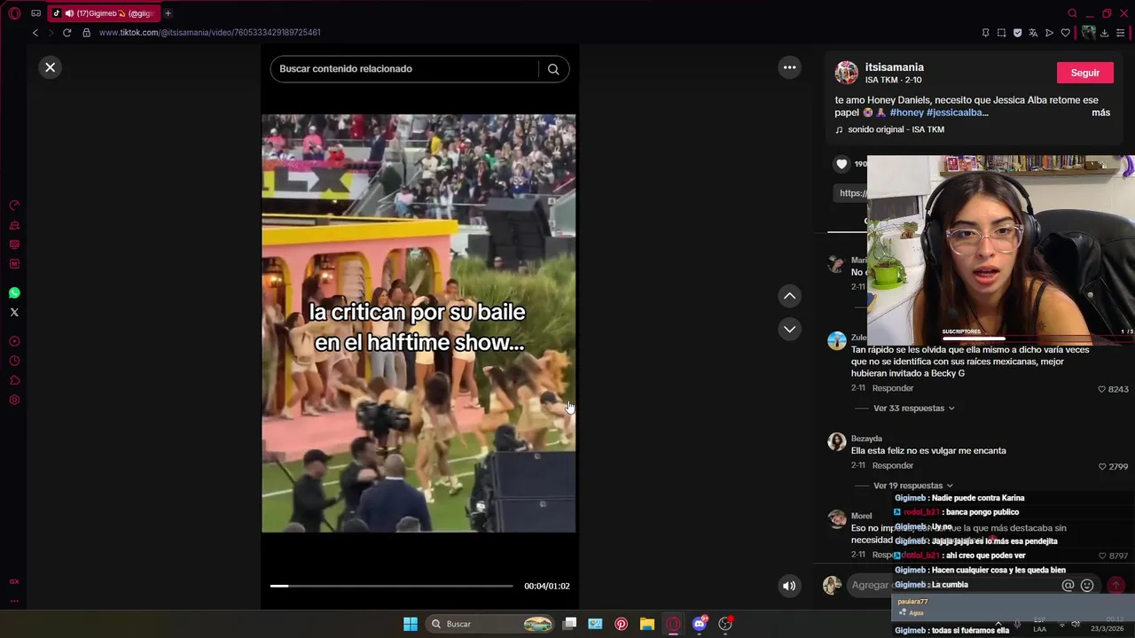Close the TikTok video viewer
The width and height of the screenshot is (1135, 638).
coord(51,67)
